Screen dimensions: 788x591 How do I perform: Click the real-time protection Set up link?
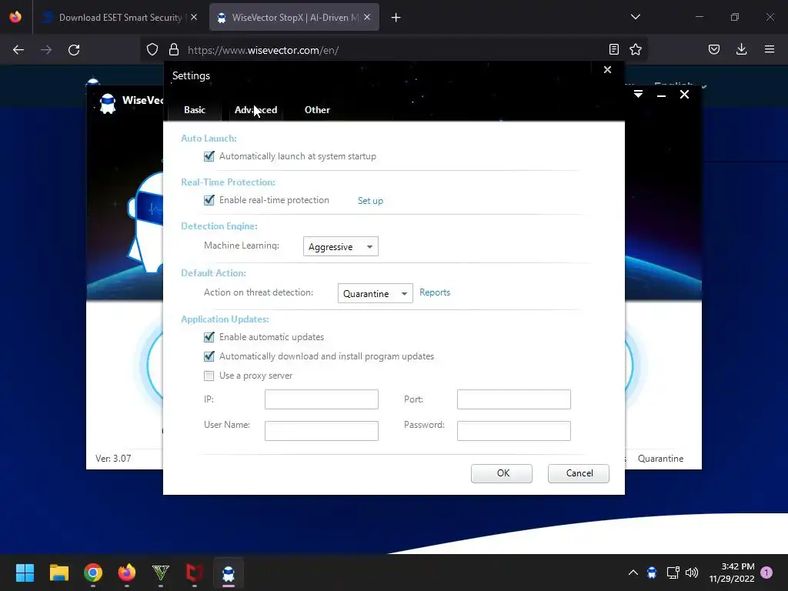(x=370, y=201)
